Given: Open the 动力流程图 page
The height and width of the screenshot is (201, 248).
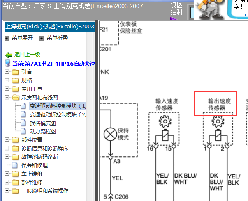Looking at the screenshot, I should (x=43, y=131).
